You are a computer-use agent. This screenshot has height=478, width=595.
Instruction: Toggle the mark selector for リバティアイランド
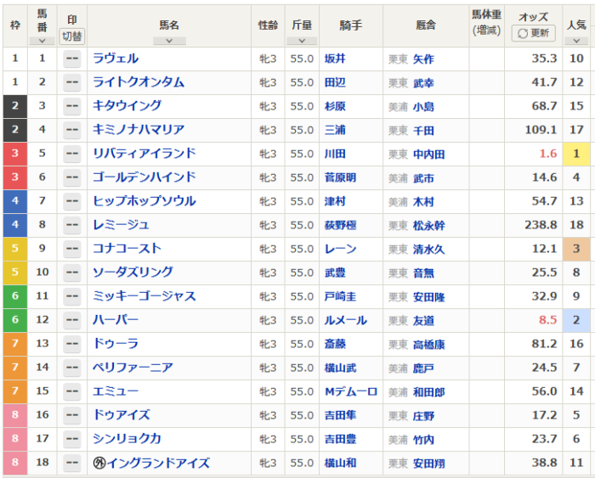pyautogui.click(x=72, y=154)
